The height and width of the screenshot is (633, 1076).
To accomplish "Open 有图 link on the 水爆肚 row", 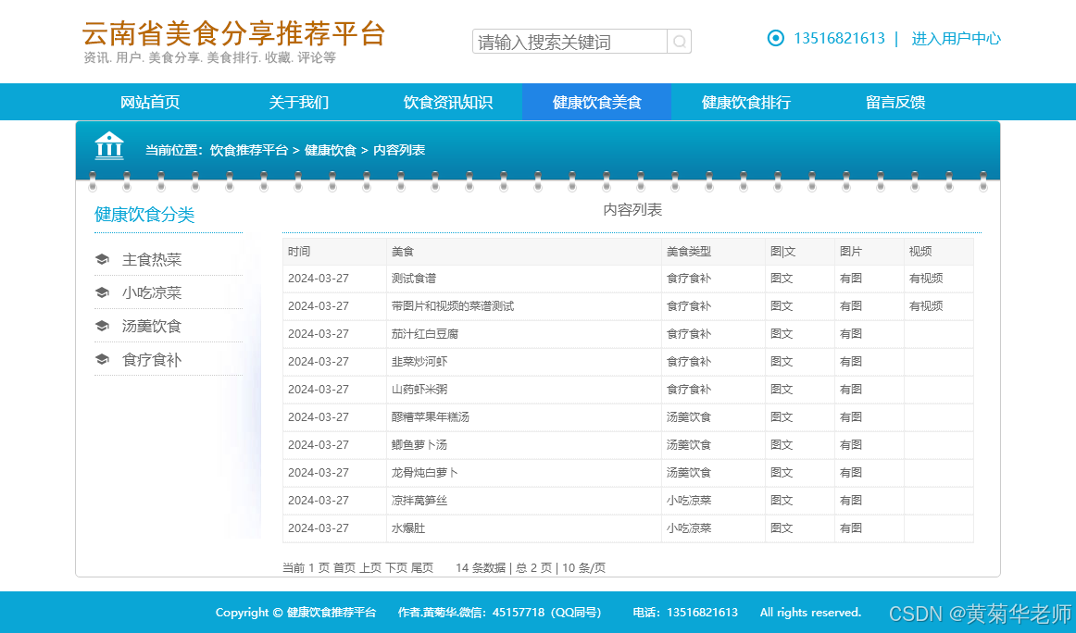I will (x=849, y=527).
